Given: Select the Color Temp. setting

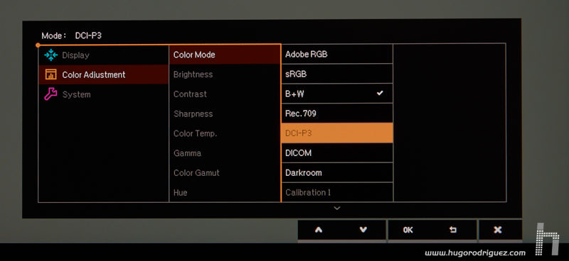Looking at the screenshot, I should pyautogui.click(x=225, y=133).
